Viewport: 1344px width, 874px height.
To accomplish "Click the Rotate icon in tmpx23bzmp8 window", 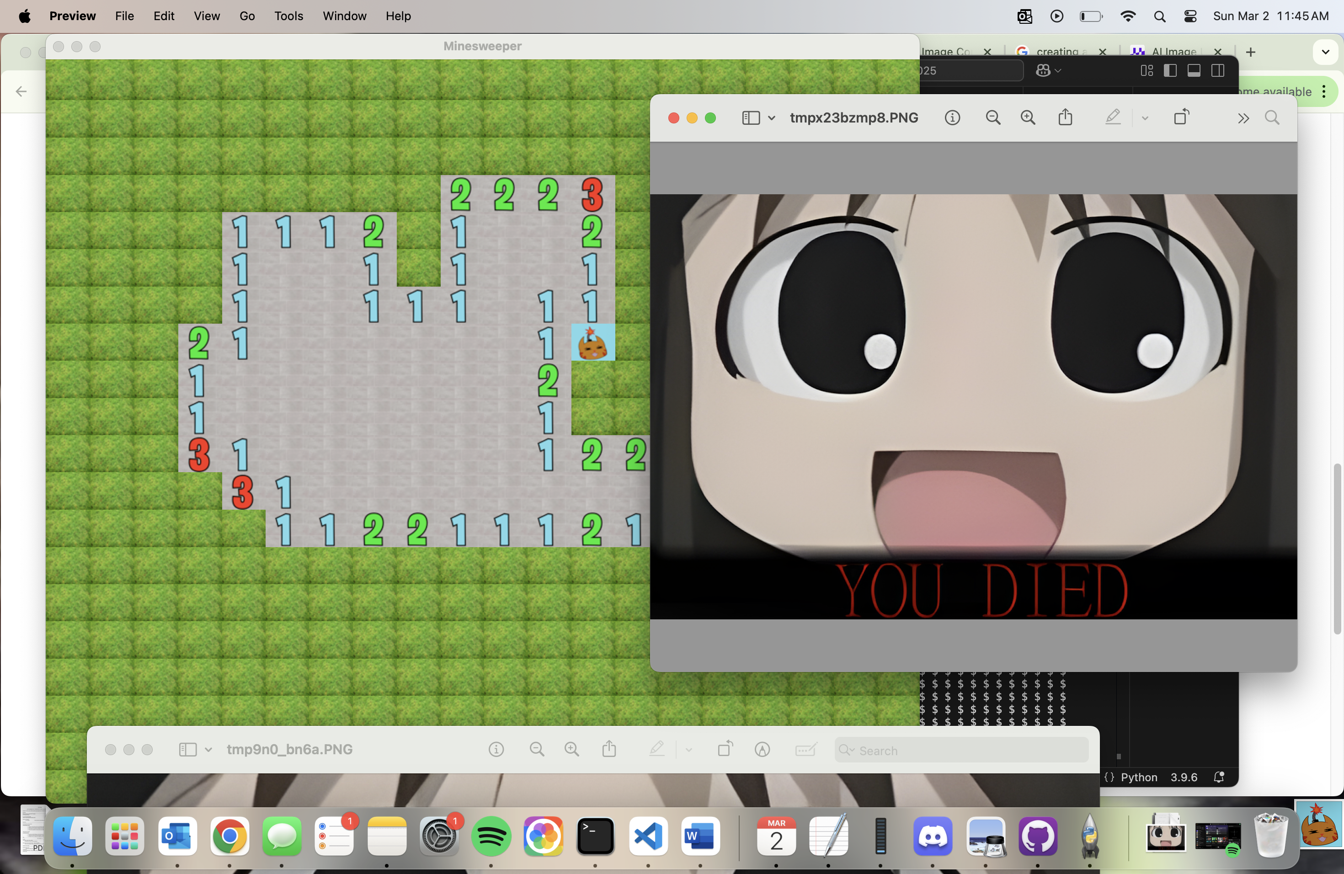I will [x=1181, y=117].
